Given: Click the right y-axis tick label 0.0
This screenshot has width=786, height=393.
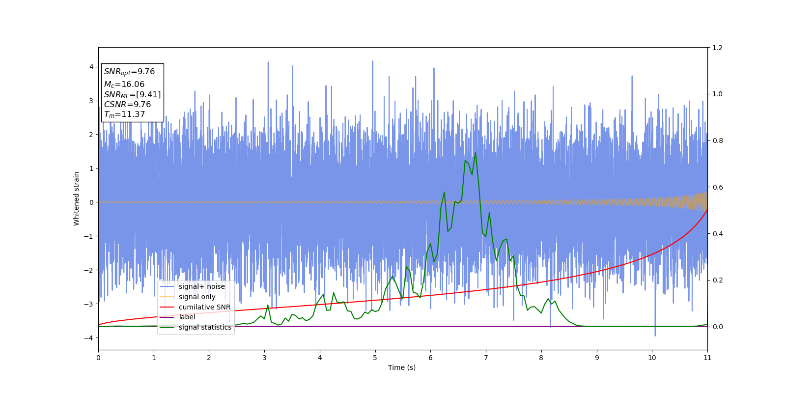Looking at the screenshot, I should (717, 327).
